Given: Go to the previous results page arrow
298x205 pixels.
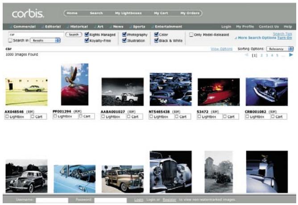Looking at the screenshot, I should point(246,55).
